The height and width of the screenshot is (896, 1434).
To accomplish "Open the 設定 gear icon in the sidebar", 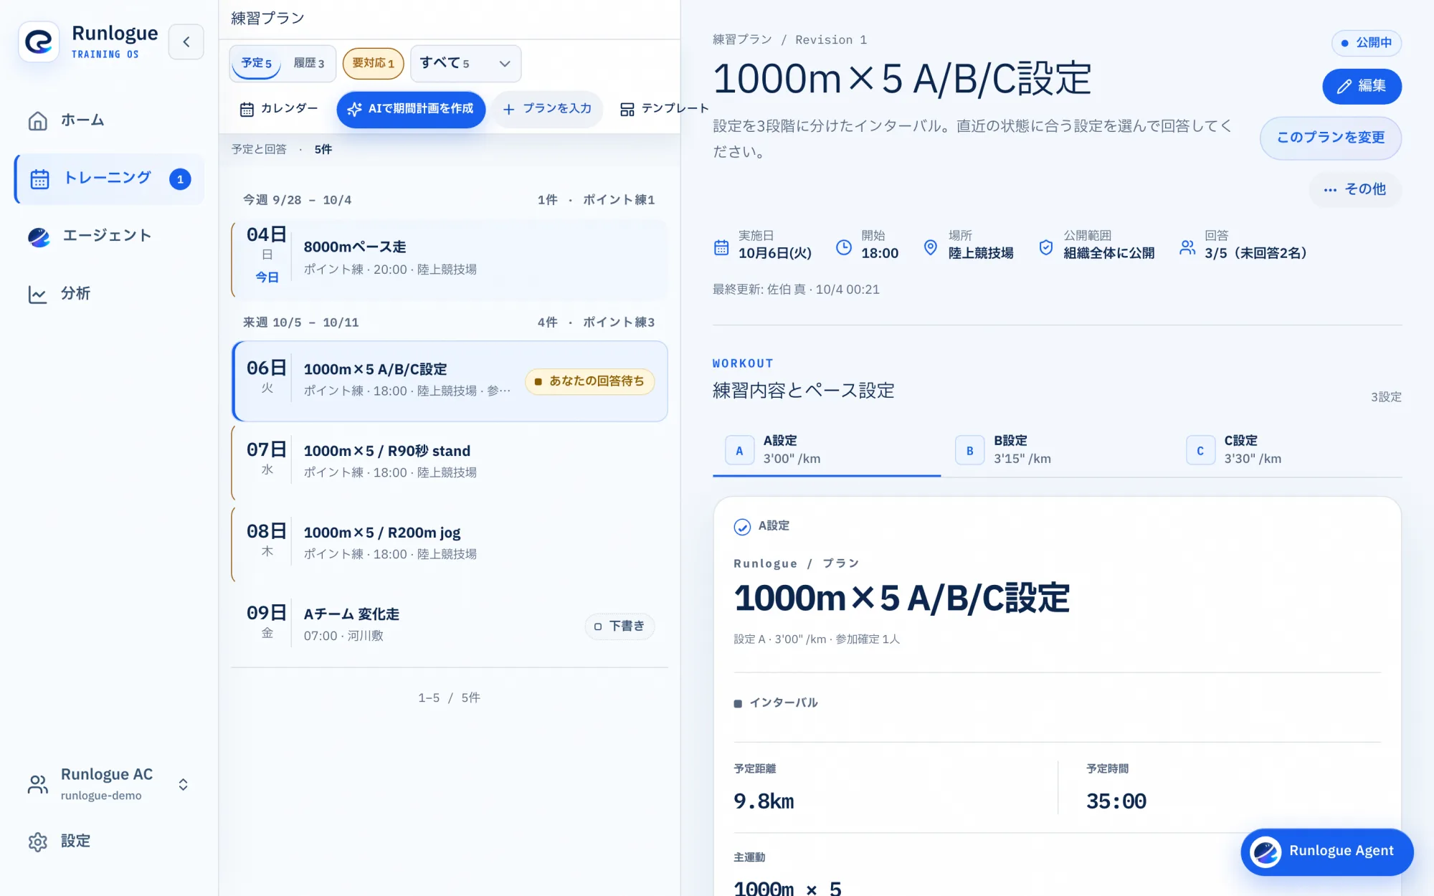I will pyautogui.click(x=38, y=842).
